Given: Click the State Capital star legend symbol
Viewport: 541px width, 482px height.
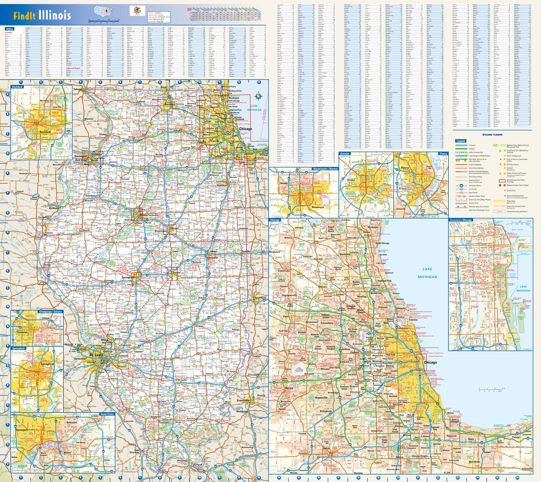Looking at the screenshot, I should 504,185.
